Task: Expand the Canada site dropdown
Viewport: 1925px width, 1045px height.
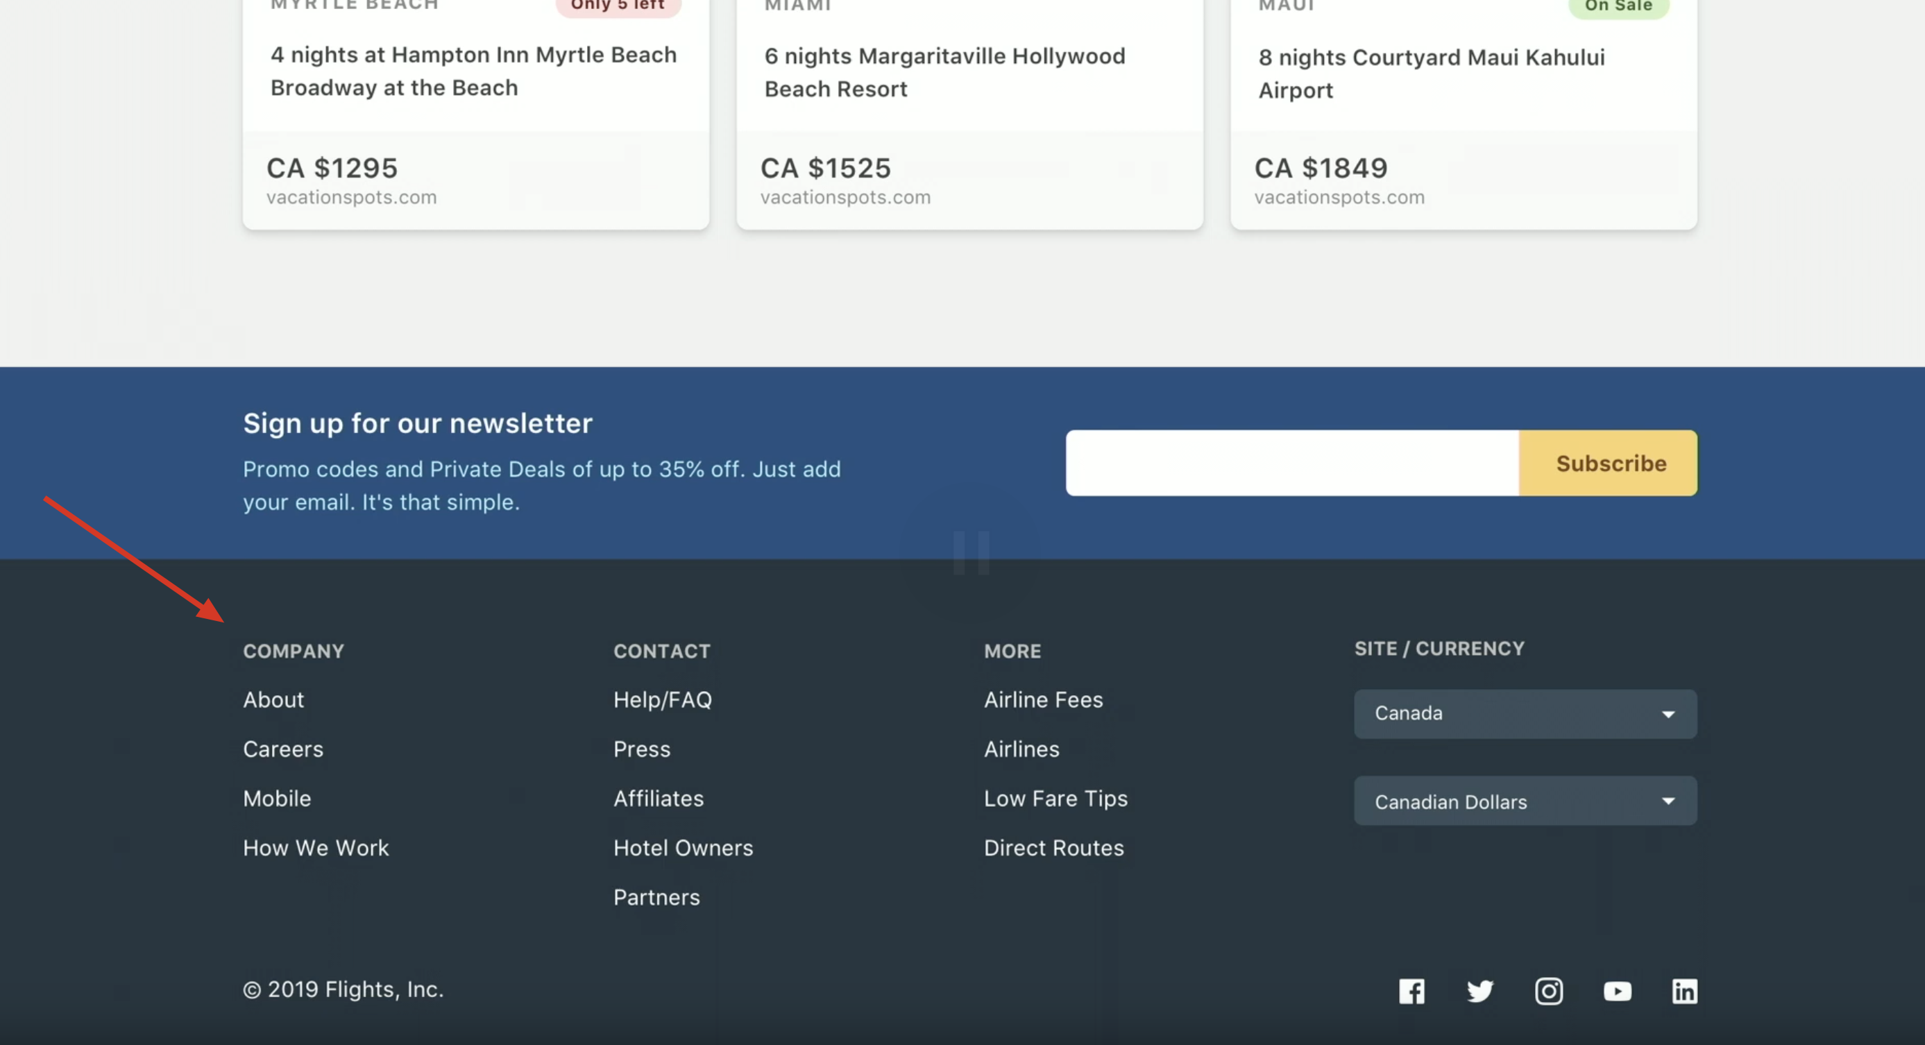Action: click(x=1525, y=713)
